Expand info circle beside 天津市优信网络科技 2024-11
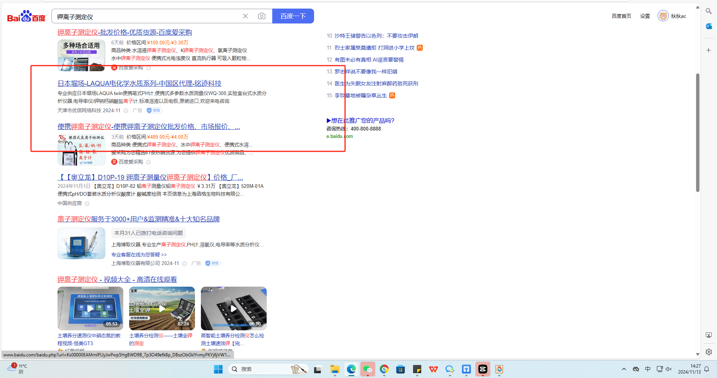This screenshot has width=717, height=378. click(x=126, y=111)
